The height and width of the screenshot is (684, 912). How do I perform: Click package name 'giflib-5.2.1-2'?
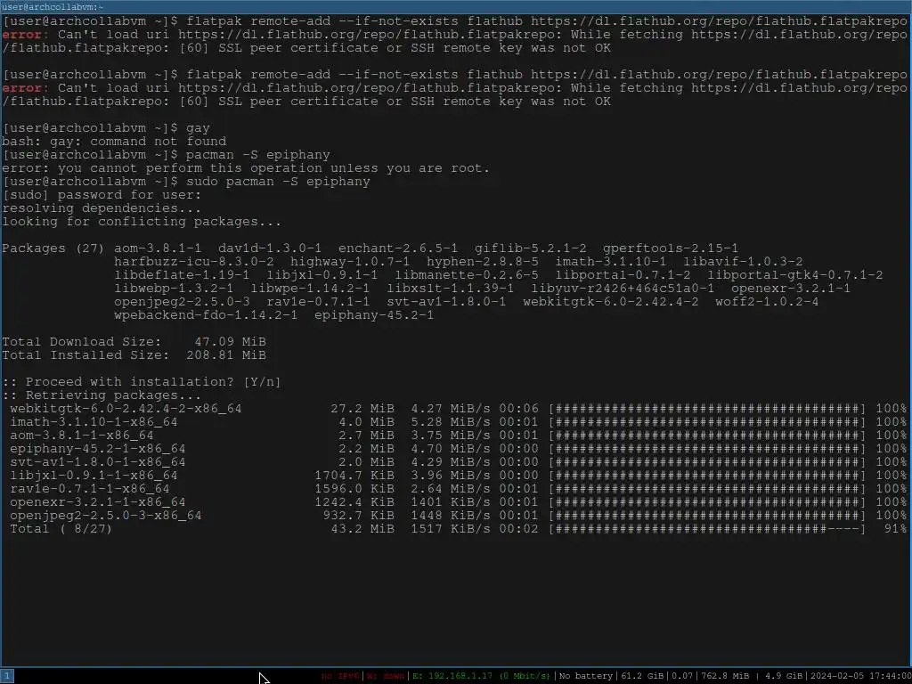531,248
